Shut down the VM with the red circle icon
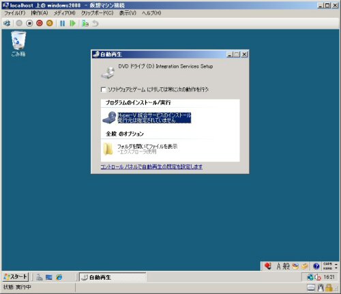Screen dimensions: 341x294 point(40,23)
